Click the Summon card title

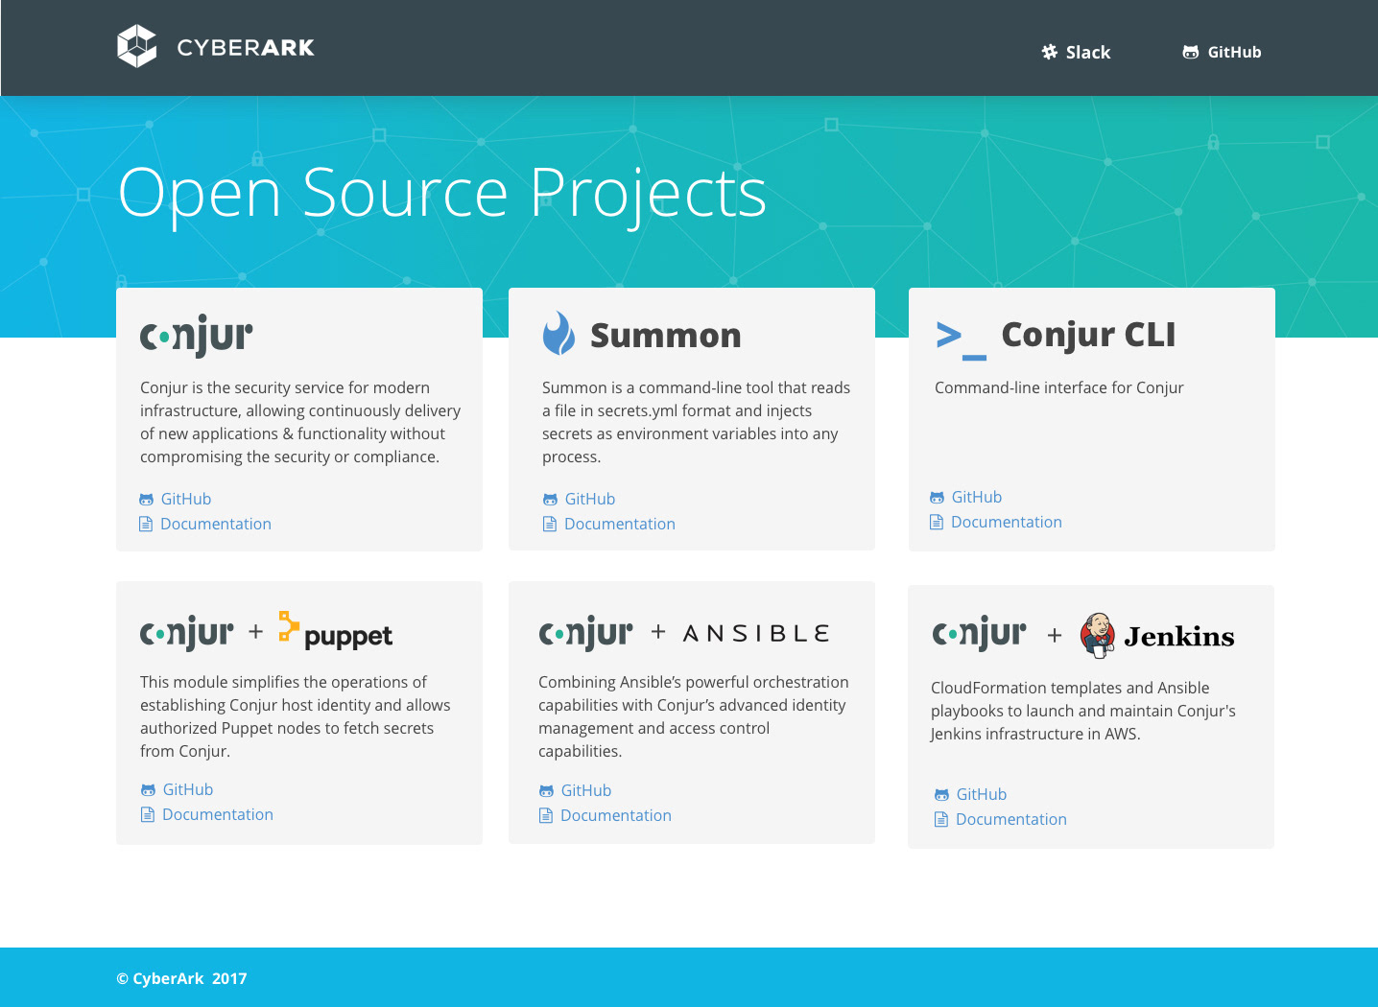coord(666,336)
